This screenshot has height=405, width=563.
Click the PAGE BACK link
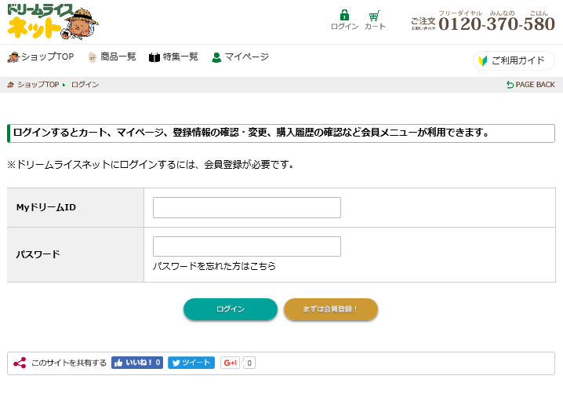530,85
